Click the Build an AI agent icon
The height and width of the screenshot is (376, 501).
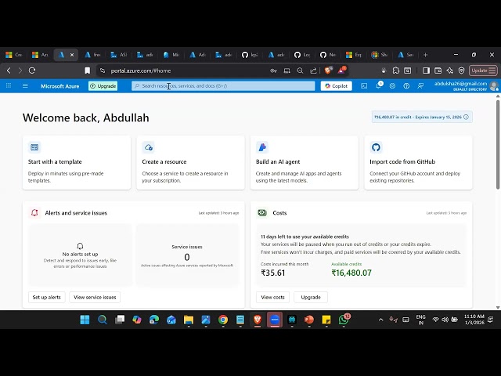[262, 147]
